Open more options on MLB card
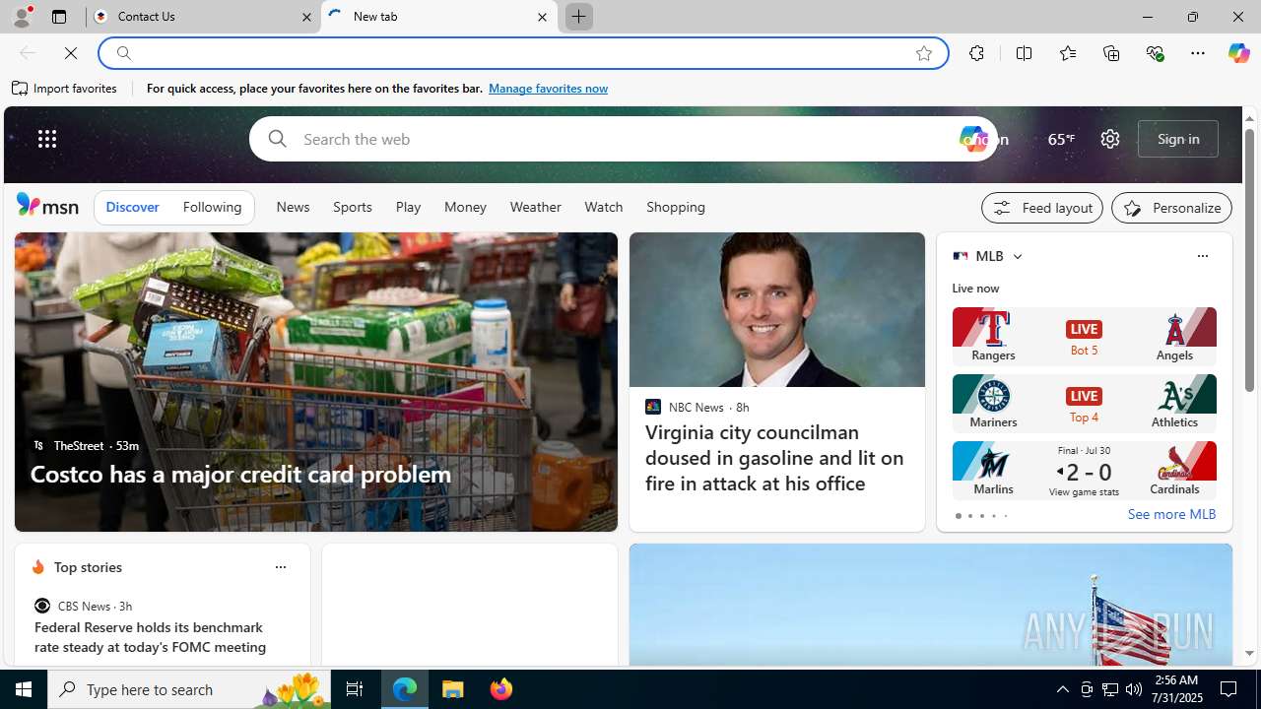This screenshot has width=1261, height=709. pos(1202,256)
